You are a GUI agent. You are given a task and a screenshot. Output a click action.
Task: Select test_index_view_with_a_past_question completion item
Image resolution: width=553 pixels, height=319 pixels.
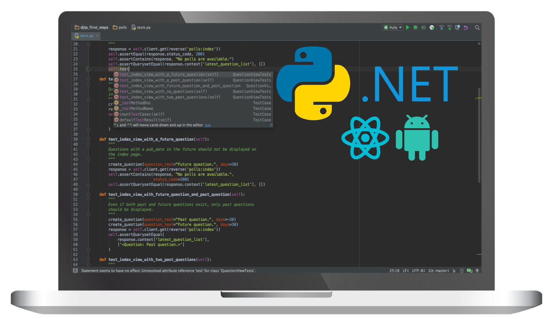(193, 80)
